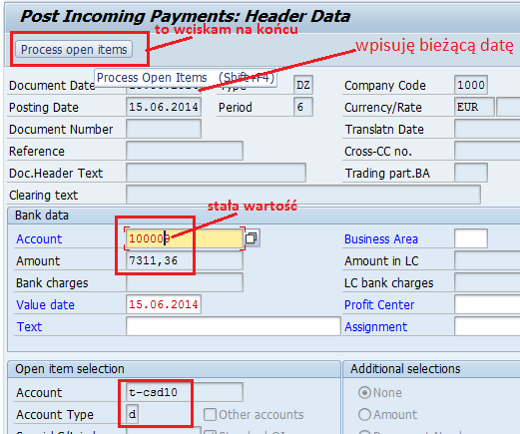520x434 pixels.
Task: Click the Assignment field
Action: tap(487, 326)
